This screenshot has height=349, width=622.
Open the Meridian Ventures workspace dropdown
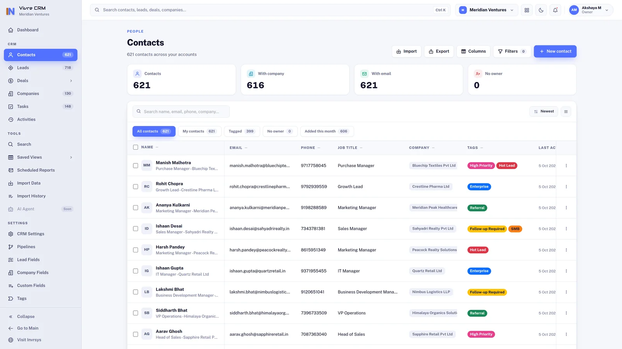(487, 10)
